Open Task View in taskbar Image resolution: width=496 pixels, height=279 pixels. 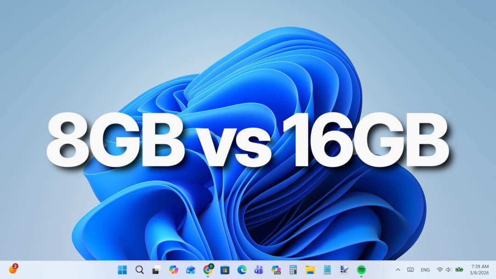tap(156, 270)
